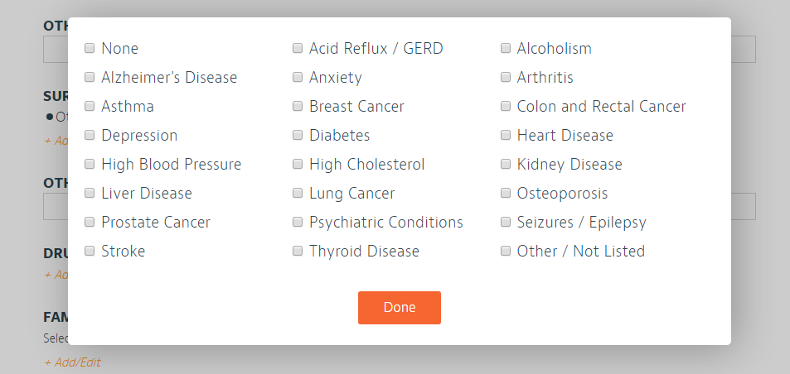Viewport: 790px width, 374px height.
Task: Select the Psychiatric Conditions checkbox
Action: coord(298,223)
